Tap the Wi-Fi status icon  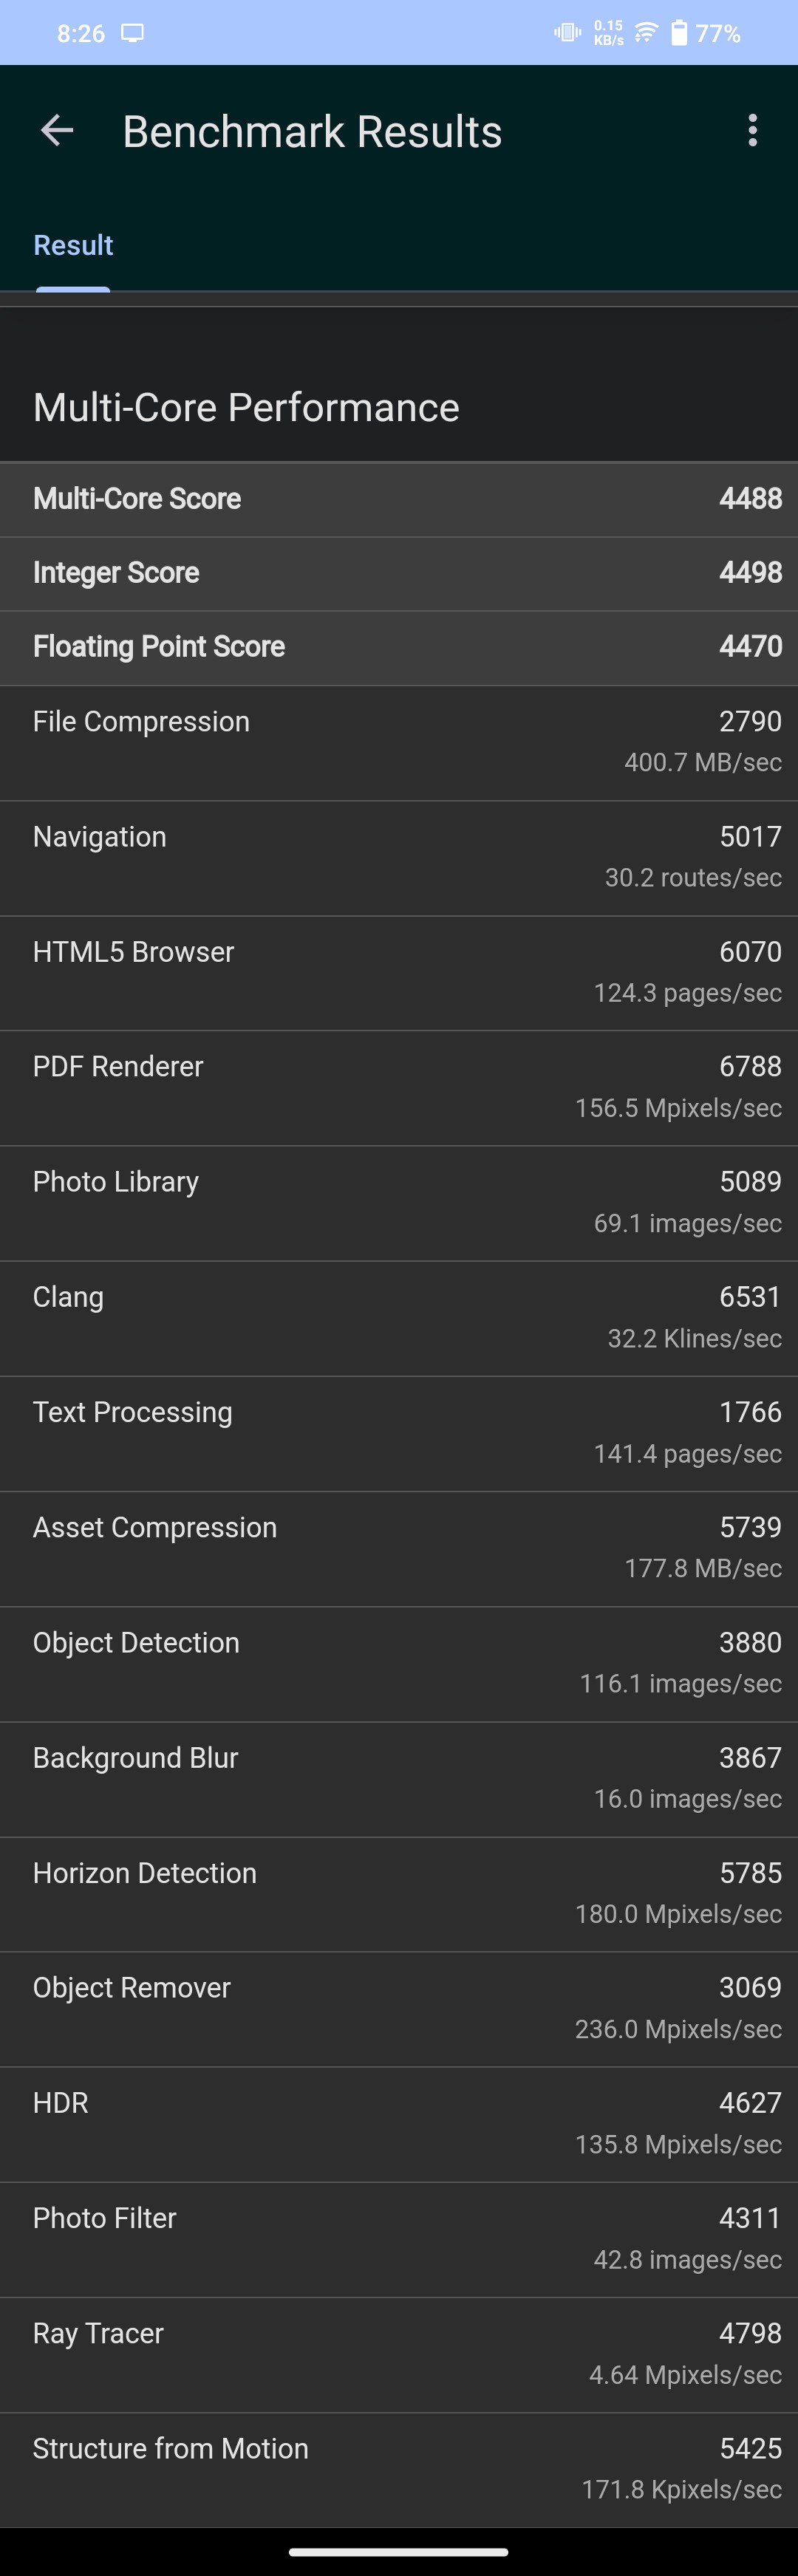(x=646, y=33)
